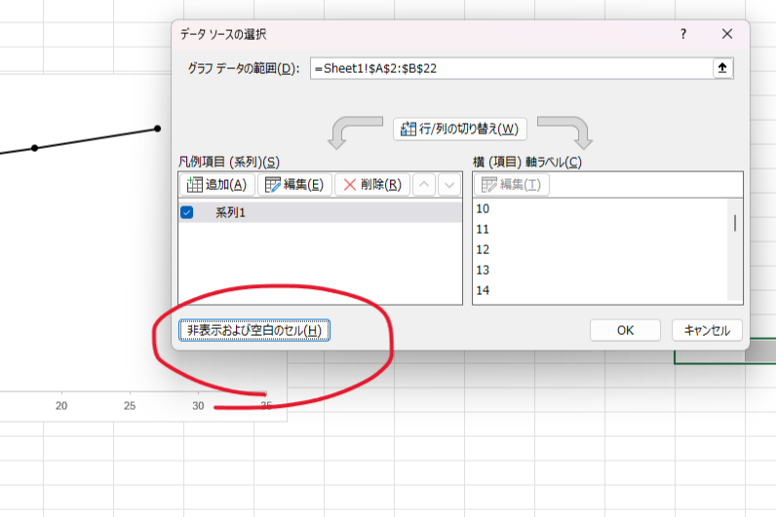Open the dialog help question mark
This screenshot has height=517, width=776.
683,34
